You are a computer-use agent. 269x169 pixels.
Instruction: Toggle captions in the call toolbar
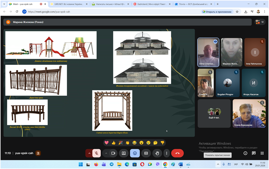pos(146,153)
